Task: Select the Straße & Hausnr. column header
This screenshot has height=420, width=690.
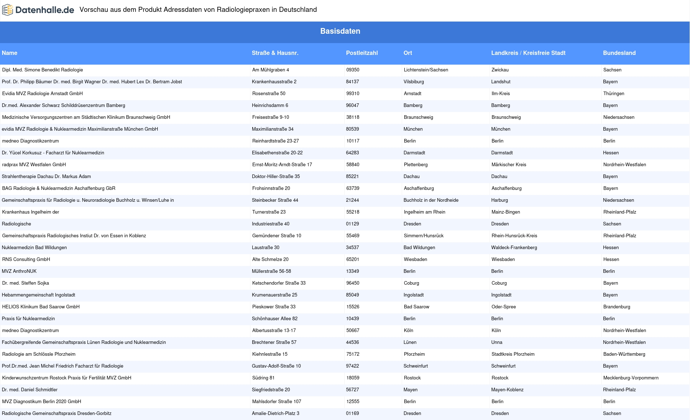Action: (x=275, y=53)
